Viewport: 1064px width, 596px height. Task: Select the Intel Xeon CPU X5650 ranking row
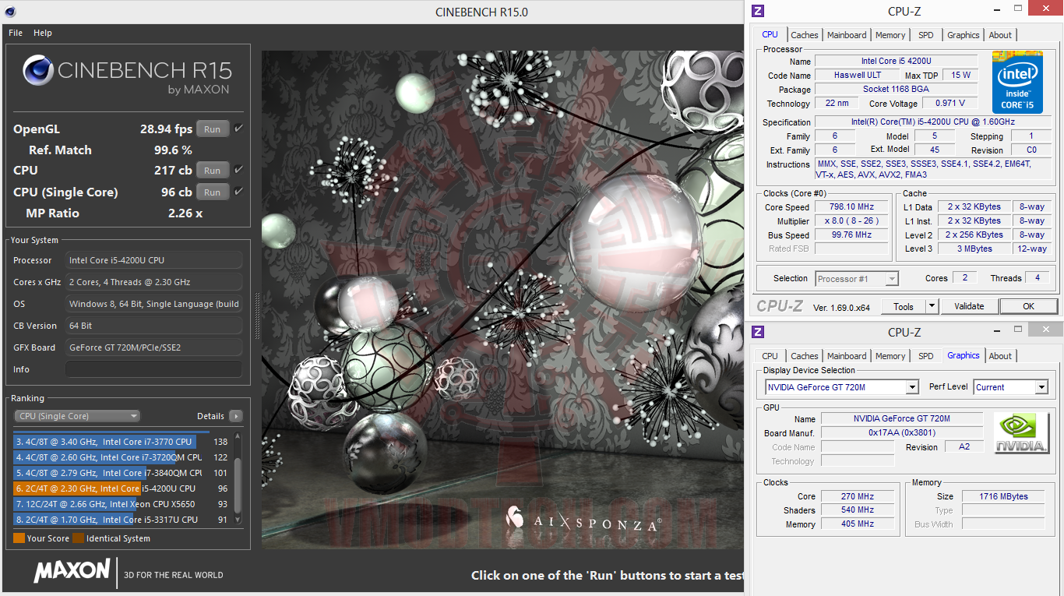click(122, 504)
